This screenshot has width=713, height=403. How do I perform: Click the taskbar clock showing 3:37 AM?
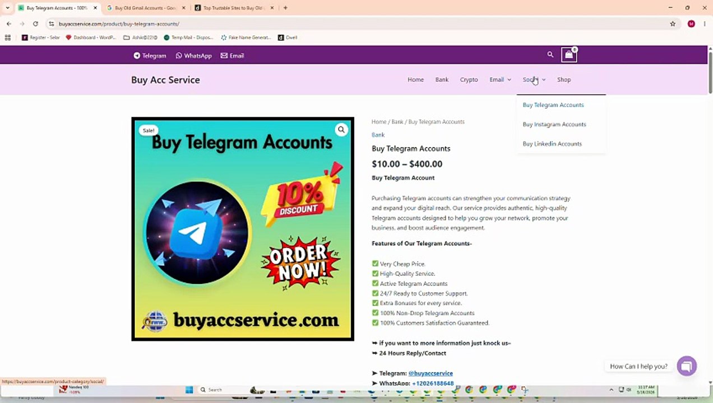pyautogui.click(x=646, y=390)
